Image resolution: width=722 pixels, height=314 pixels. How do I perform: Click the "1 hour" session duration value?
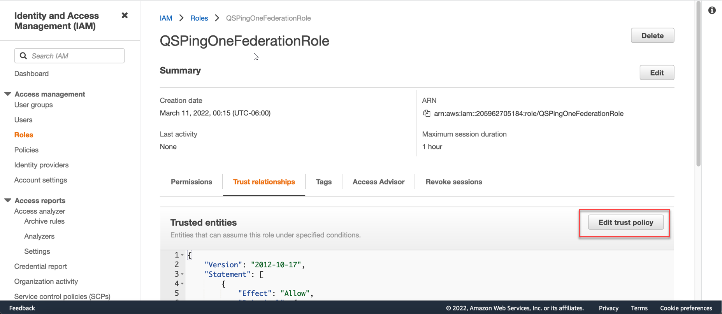[x=432, y=147]
